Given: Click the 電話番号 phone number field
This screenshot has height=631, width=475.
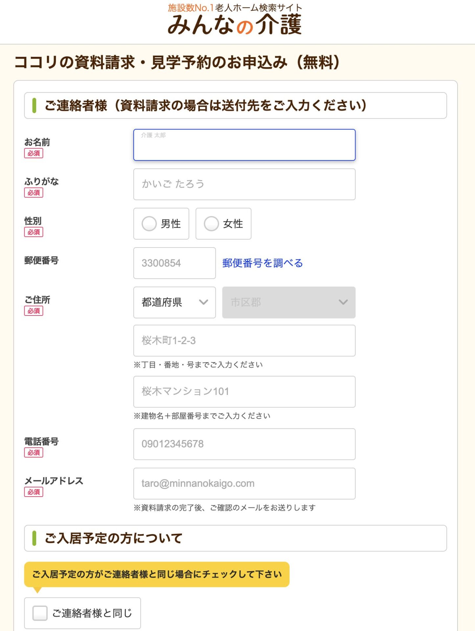Looking at the screenshot, I should 244,444.
